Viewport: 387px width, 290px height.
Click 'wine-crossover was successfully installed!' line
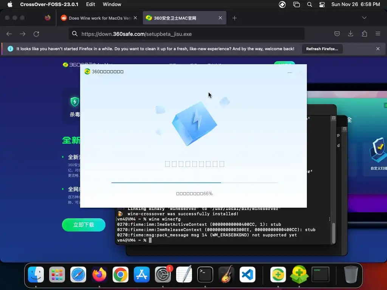[183, 214]
